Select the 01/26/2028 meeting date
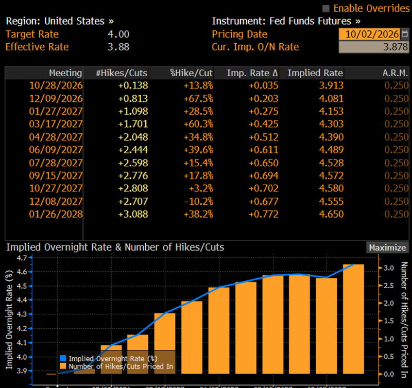412x388 pixels. click(x=56, y=214)
